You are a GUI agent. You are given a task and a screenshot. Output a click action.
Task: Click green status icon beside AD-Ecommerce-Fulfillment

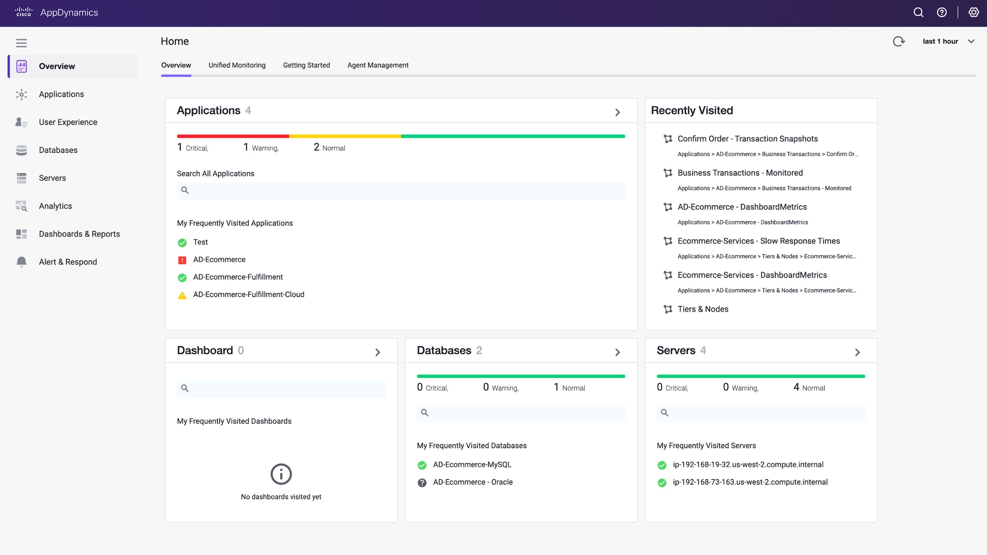click(x=182, y=277)
